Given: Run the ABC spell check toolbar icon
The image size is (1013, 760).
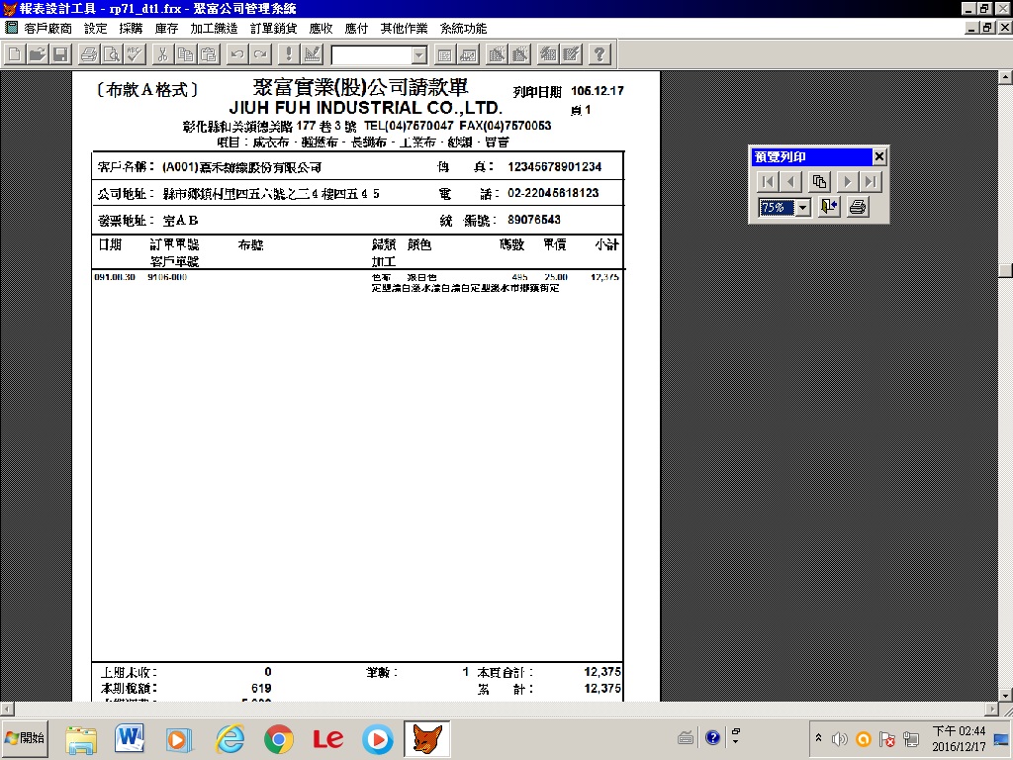Looking at the screenshot, I should 135,54.
